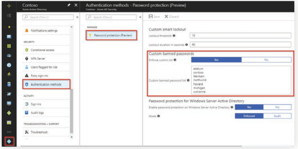Click info icon beside Enable password protection
The height and width of the screenshot is (149, 298).
point(232,108)
